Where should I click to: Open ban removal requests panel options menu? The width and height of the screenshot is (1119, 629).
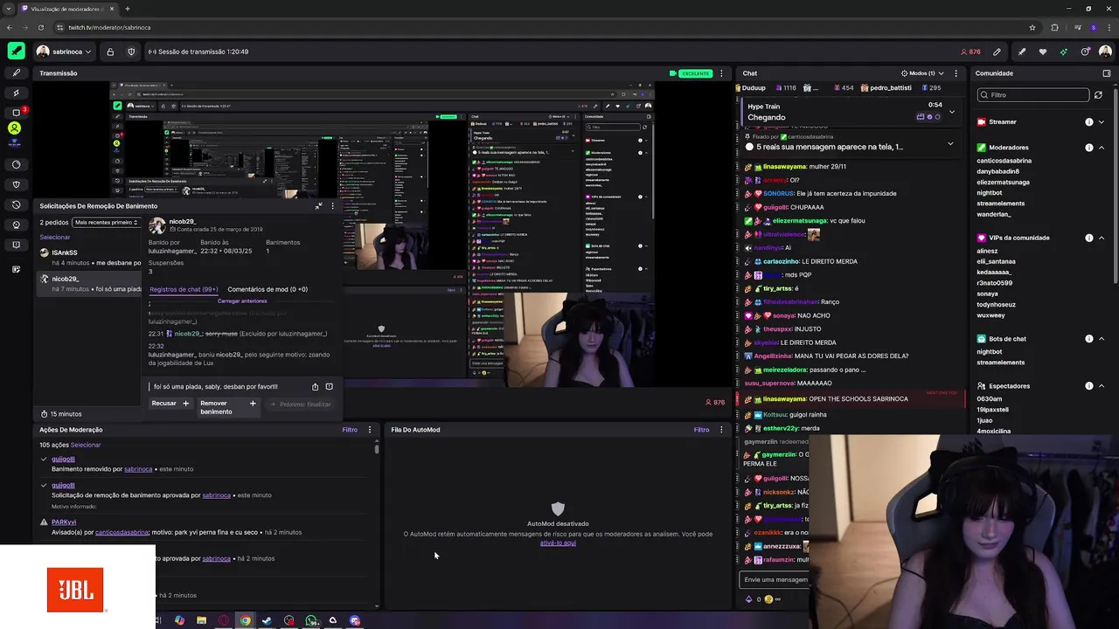[x=332, y=206]
